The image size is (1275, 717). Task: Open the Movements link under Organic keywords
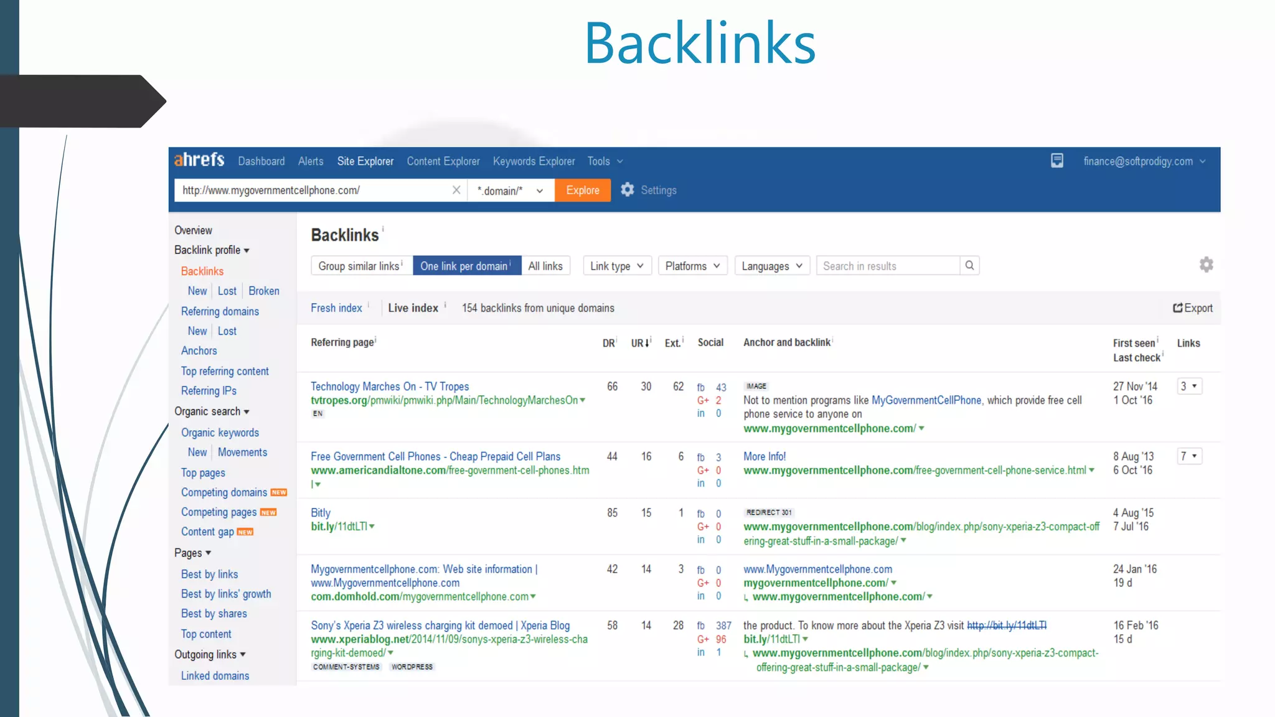coord(242,452)
